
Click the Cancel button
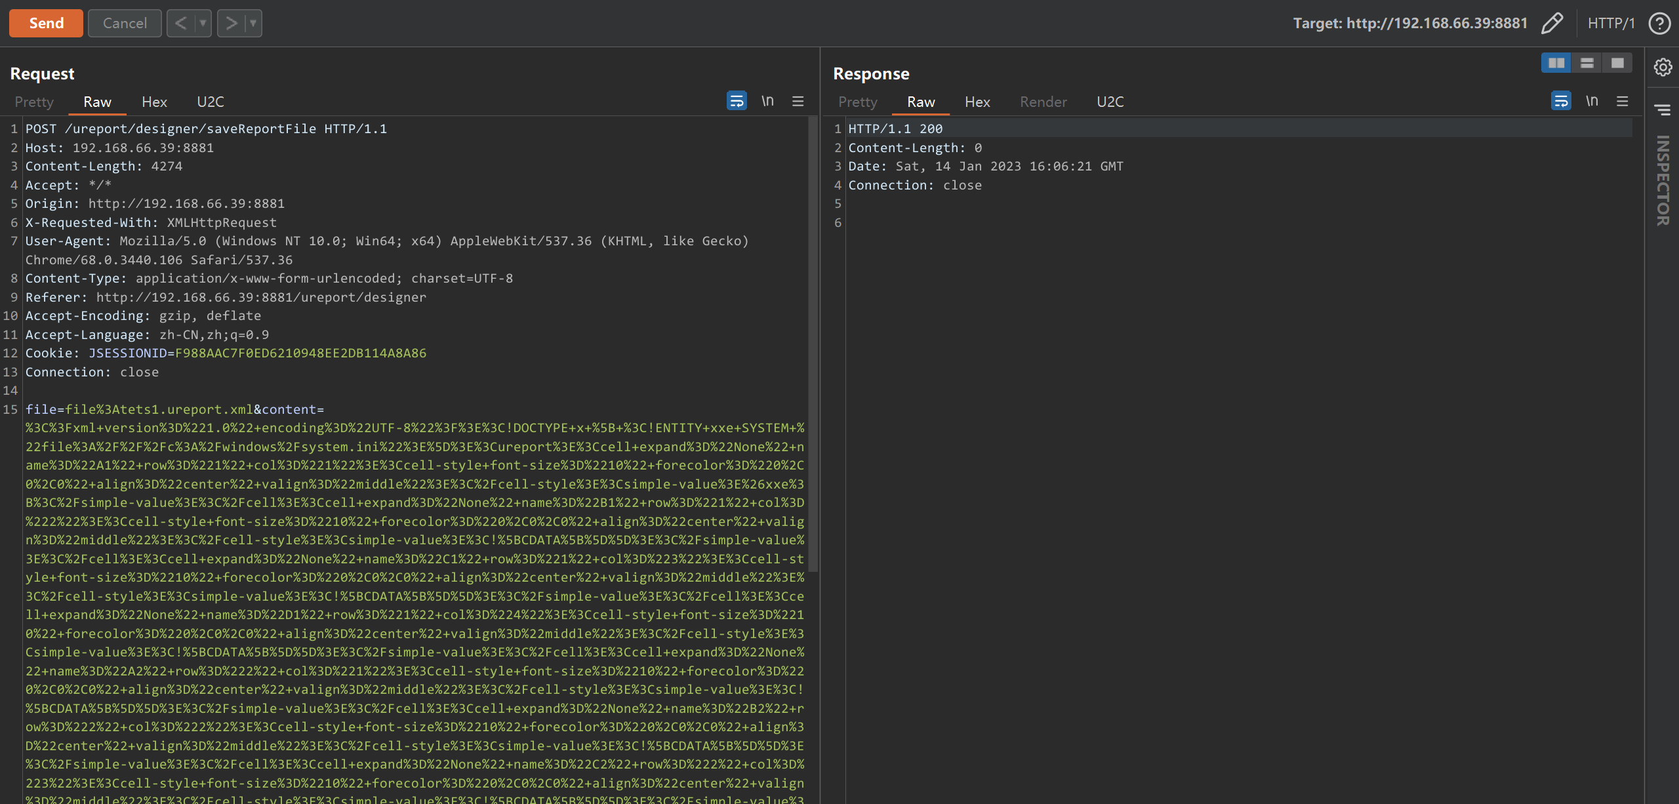(x=124, y=23)
